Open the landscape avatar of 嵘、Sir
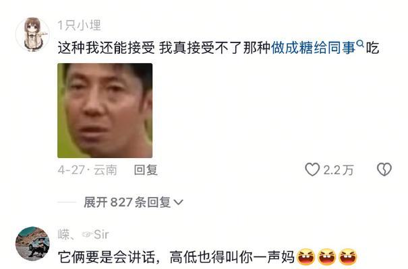 [x=32, y=243]
